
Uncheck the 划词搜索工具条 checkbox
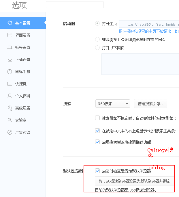click(x=97, y=131)
